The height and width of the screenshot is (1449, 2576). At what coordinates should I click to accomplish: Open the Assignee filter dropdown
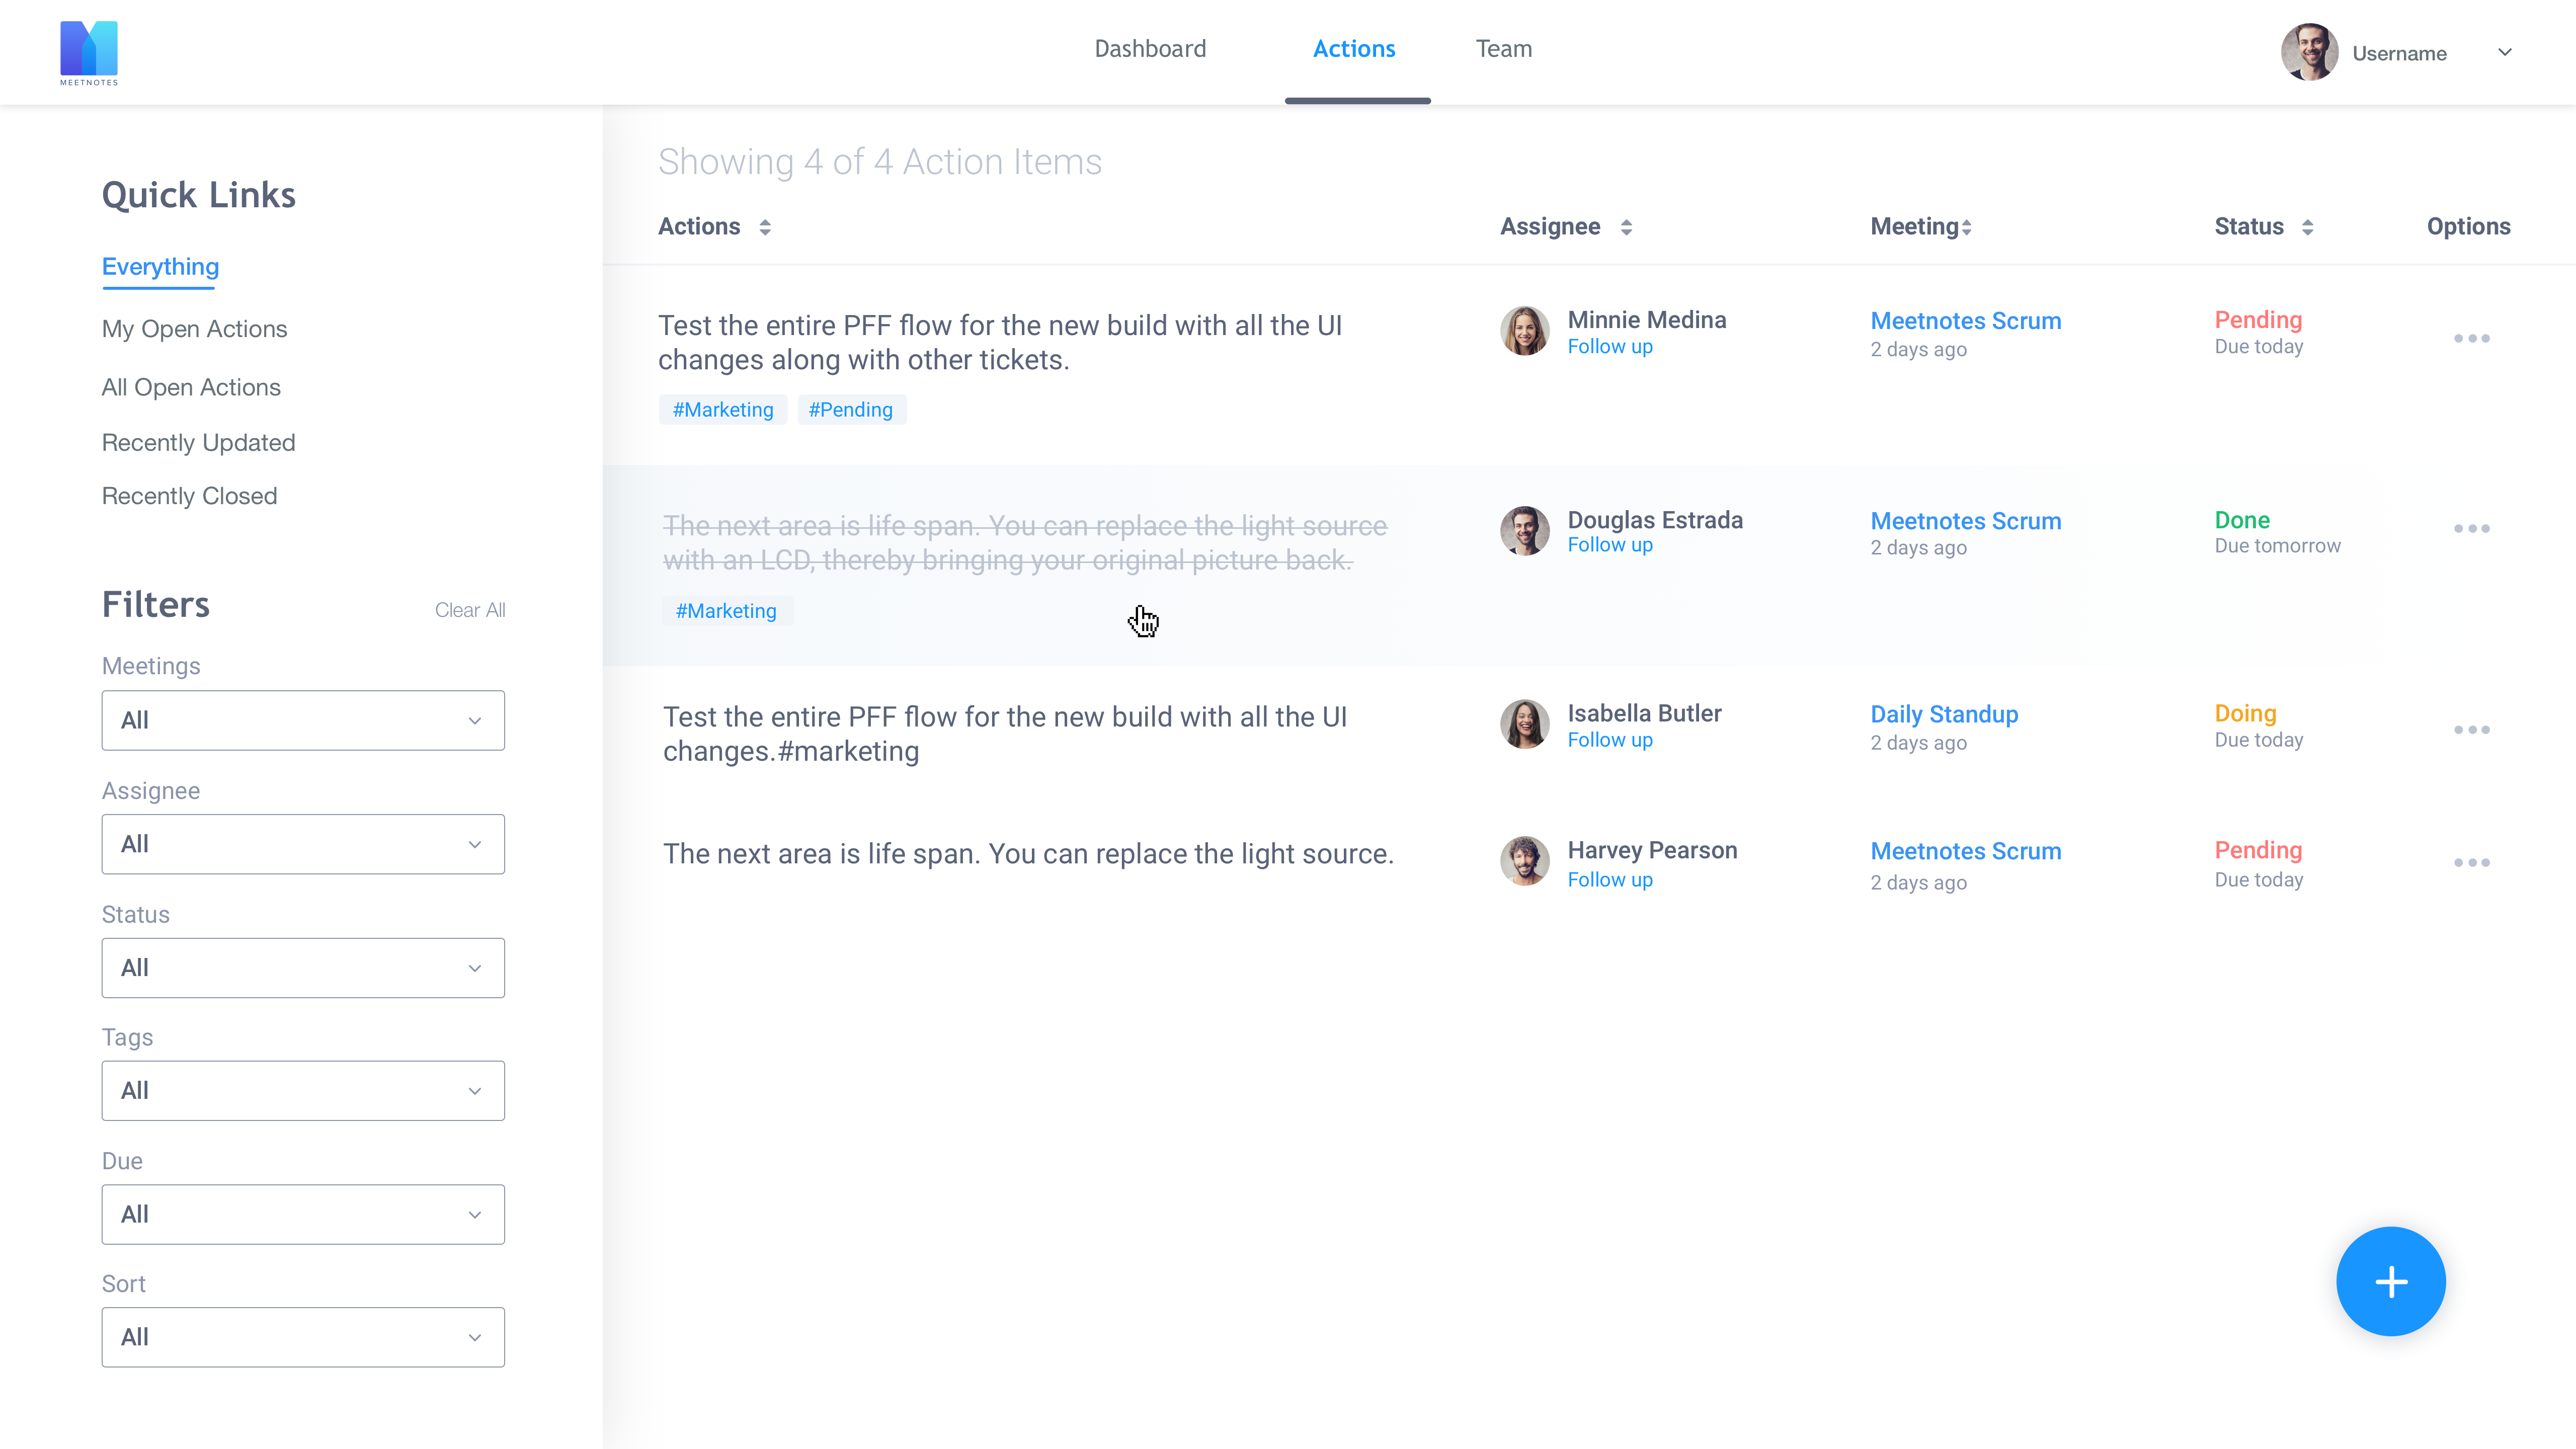point(303,844)
